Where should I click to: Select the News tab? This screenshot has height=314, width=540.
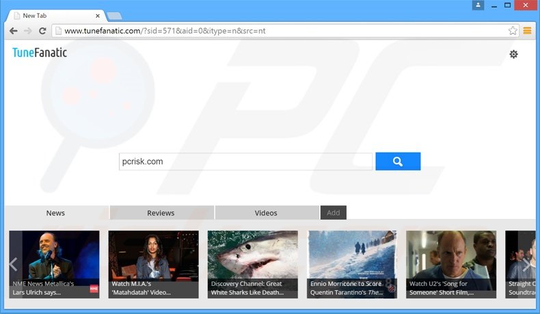click(x=55, y=213)
